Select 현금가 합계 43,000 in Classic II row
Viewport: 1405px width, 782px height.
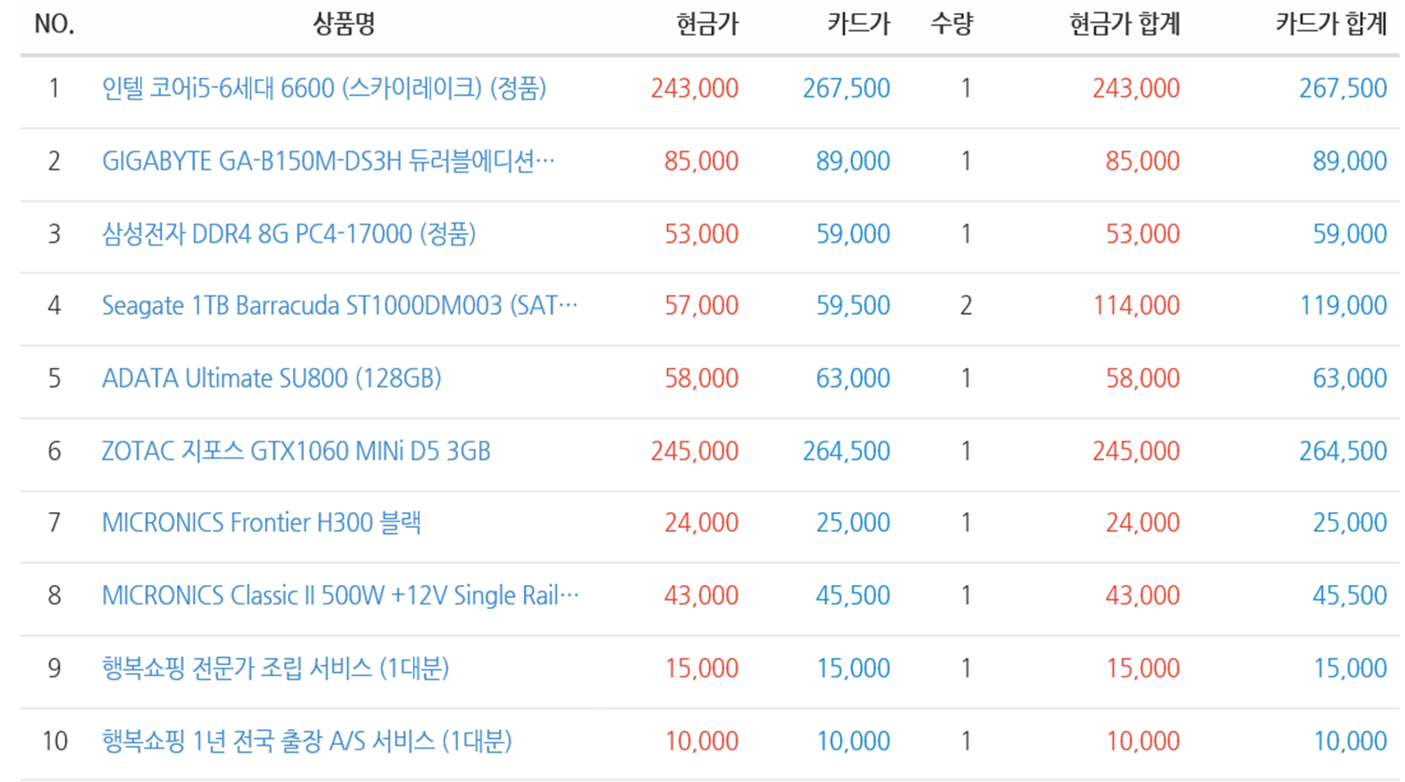[x=1143, y=596]
